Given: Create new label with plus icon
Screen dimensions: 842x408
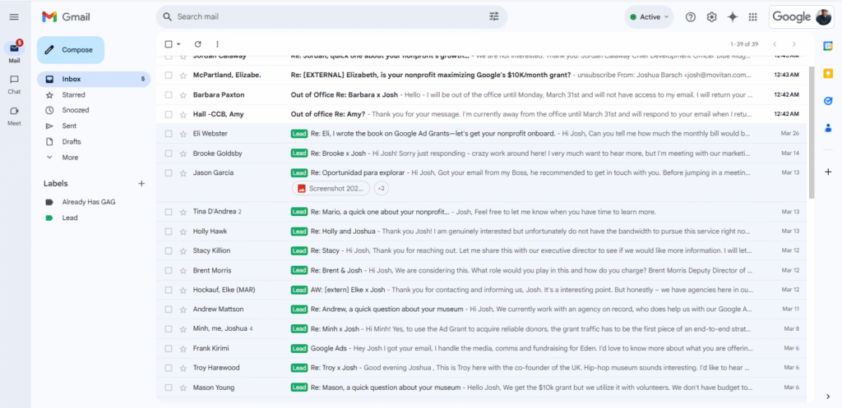Looking at the screenshot, I should tap(141, 184).
